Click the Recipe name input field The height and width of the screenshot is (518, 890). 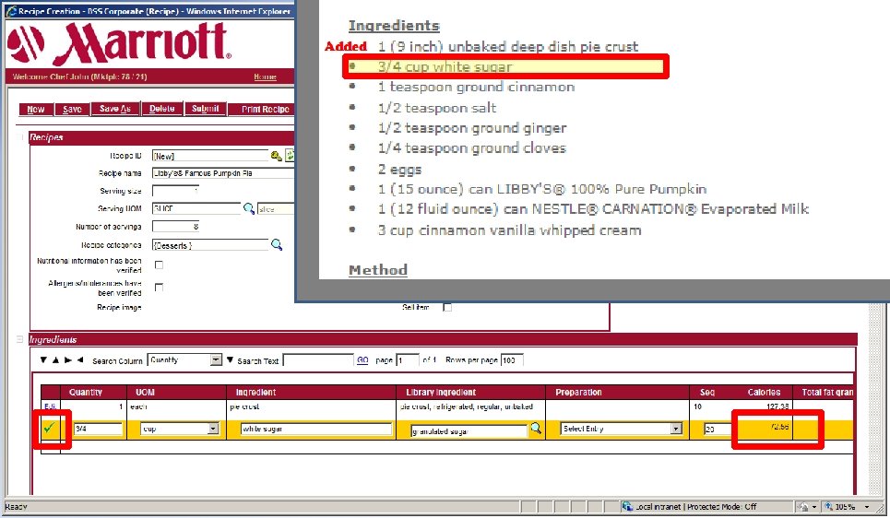(x=223, y=173)
